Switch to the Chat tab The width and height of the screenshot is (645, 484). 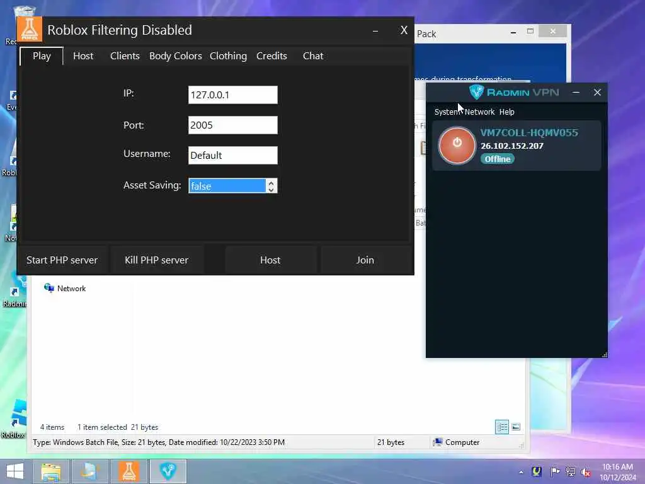tap(313, 56)
